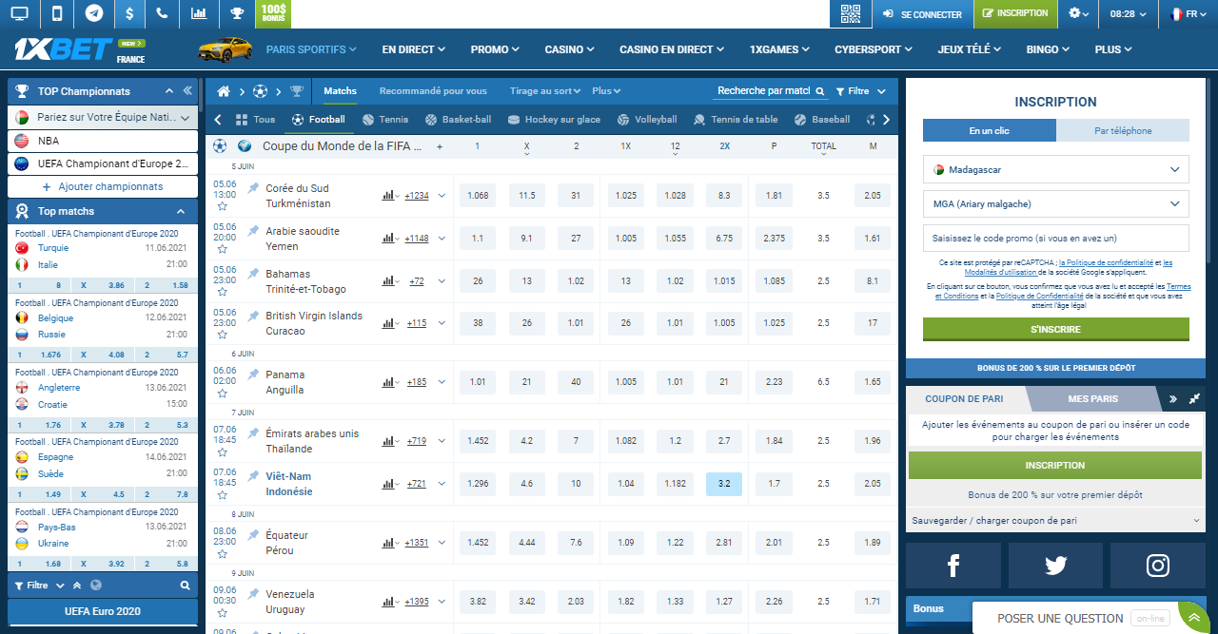The height and width of the screenshot is (634, 1218).
Task: Favorite the Panama - Anguilla match star
Action: coord(222,393)
